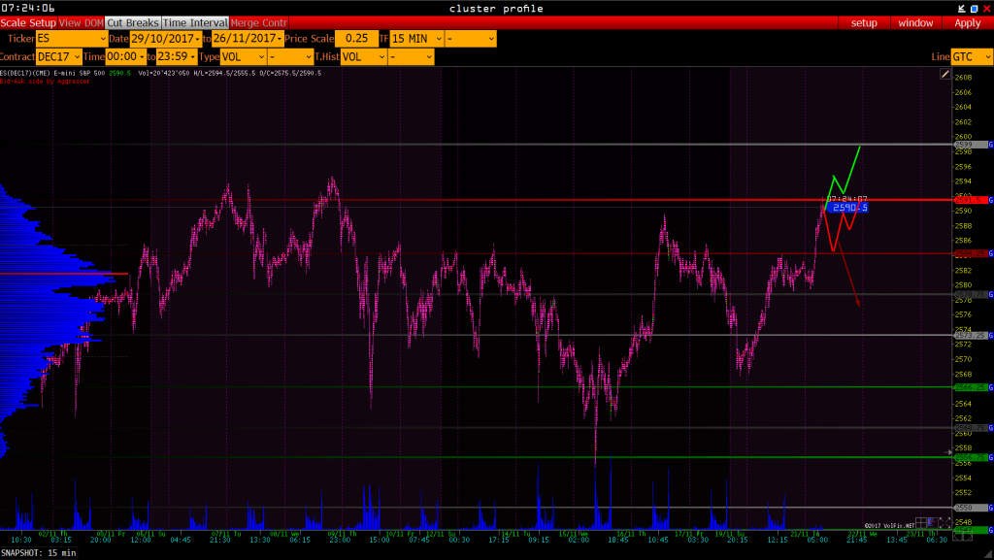Toggle the Time Interval option
The width and height of the screenshot is (994, 560).
[195, 22]
